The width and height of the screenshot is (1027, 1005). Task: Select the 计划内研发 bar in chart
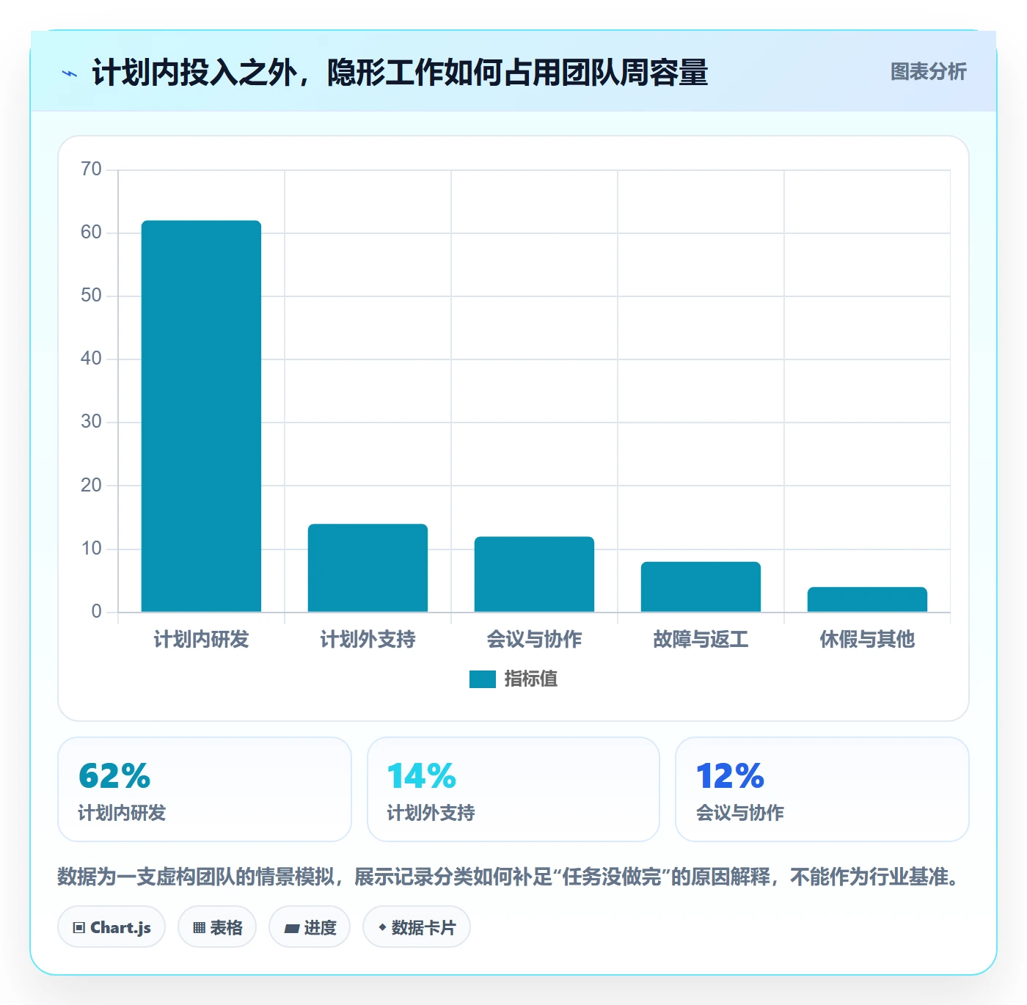coord(201,416)
